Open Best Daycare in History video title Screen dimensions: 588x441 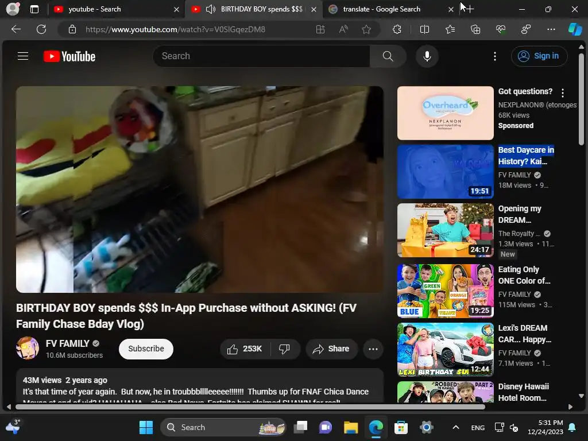pos(526,156)
